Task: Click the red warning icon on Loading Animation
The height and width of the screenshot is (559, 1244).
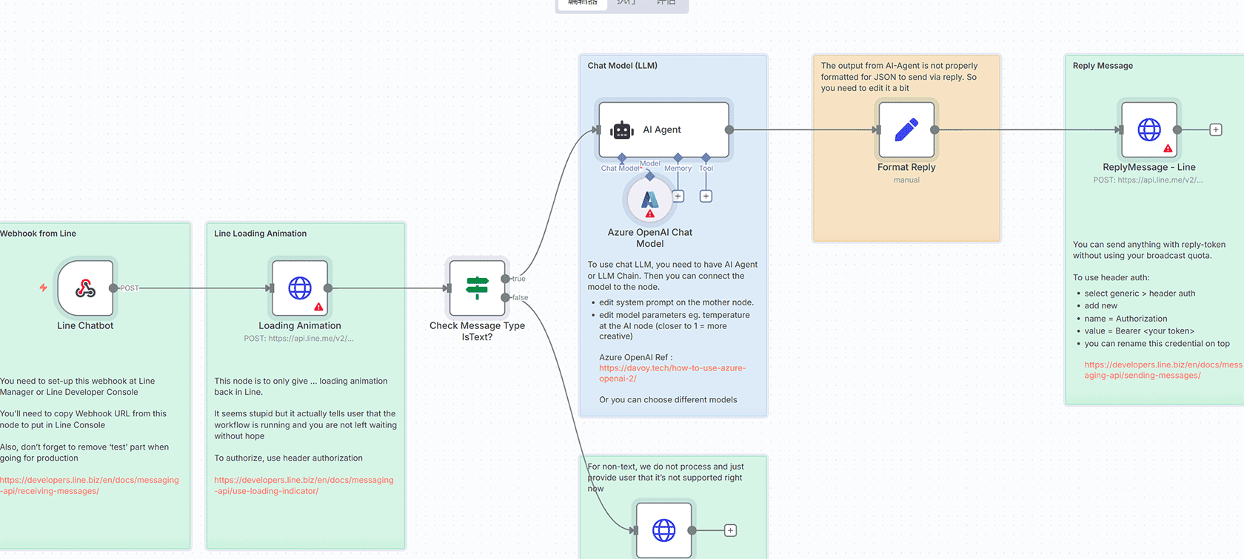Action: pos(318,306)
